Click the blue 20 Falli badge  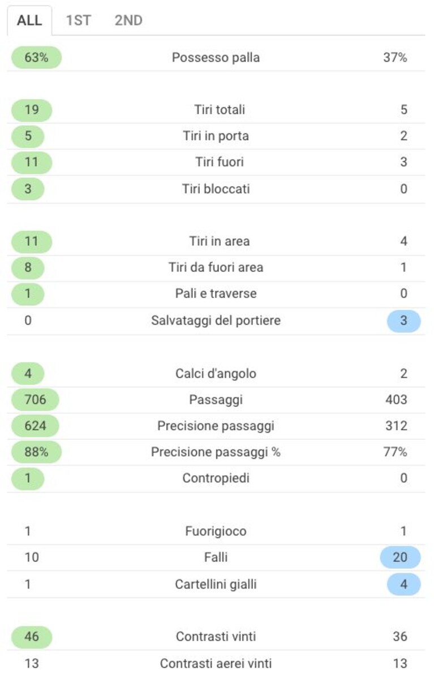pos(400,557)
